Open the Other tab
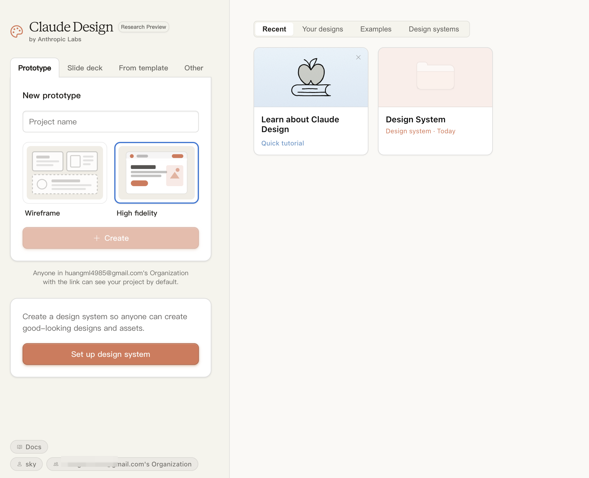 click(x=194, y=68)
